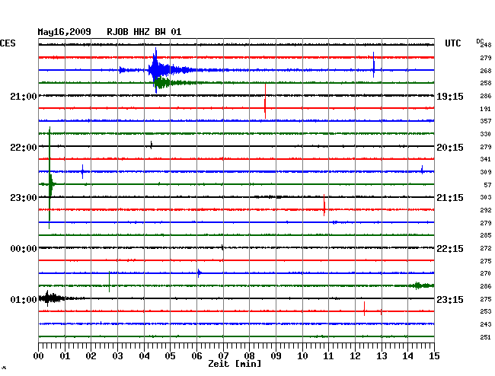Click the 22:15 UTC time label
This screenshot has height=376, width=495.
coord(450,249)
